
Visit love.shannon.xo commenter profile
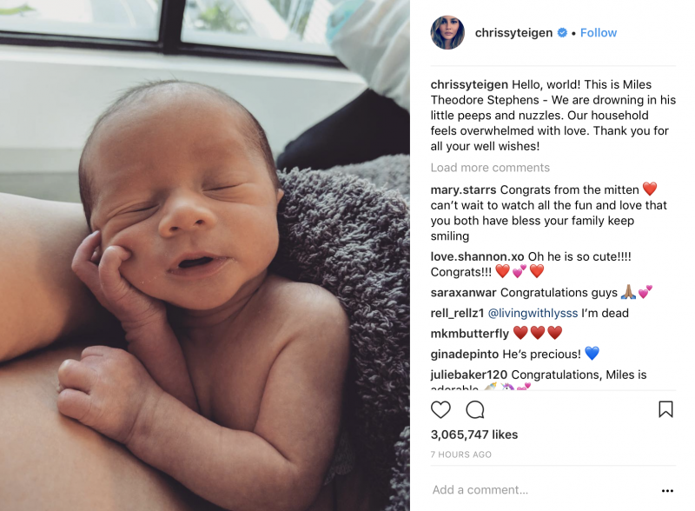[x=477, y=256]
